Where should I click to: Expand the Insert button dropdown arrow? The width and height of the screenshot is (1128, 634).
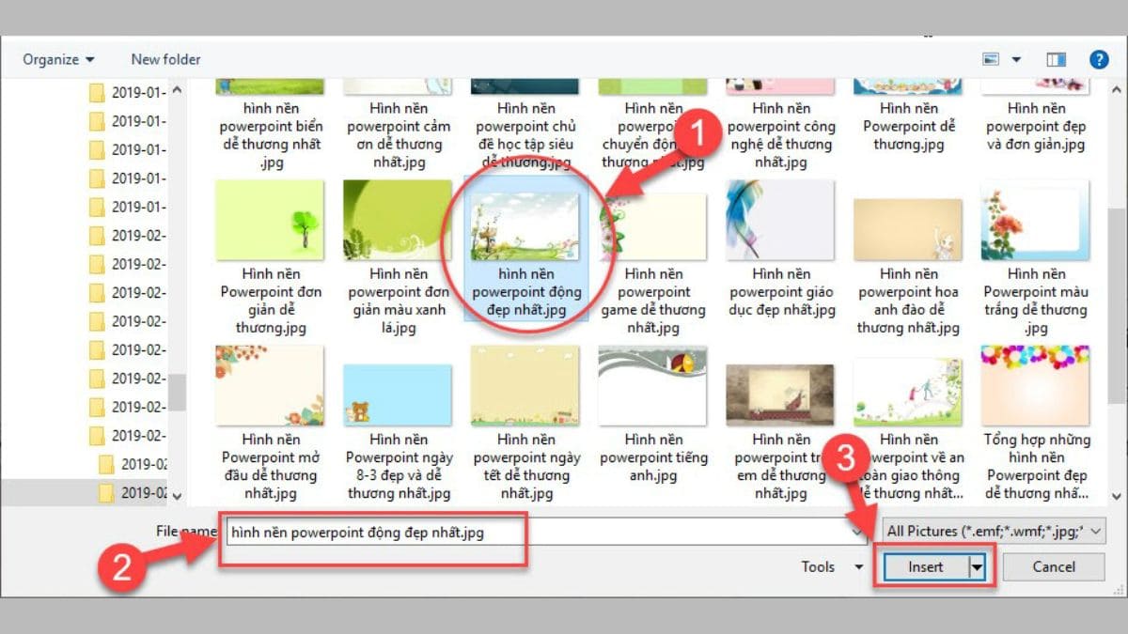coord(978,566)
